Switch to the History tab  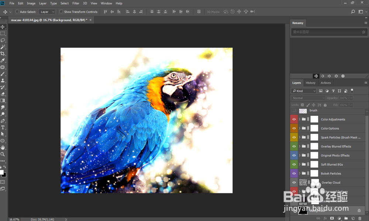(x=310, y=83)
